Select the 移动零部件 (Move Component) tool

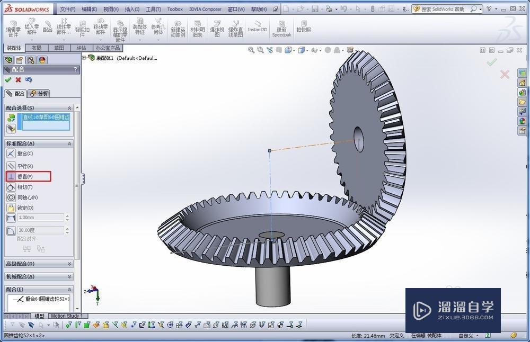100,26
